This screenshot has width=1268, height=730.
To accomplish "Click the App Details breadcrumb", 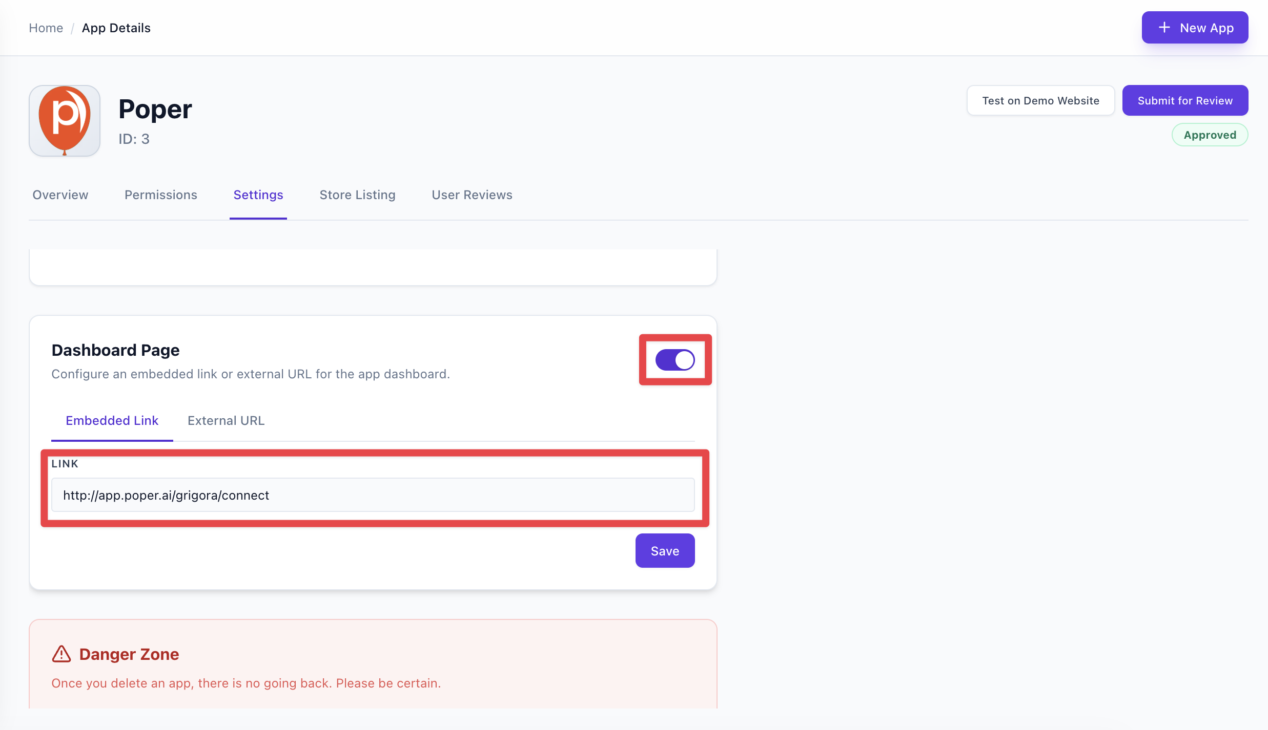I will click(x=116, y=28).
